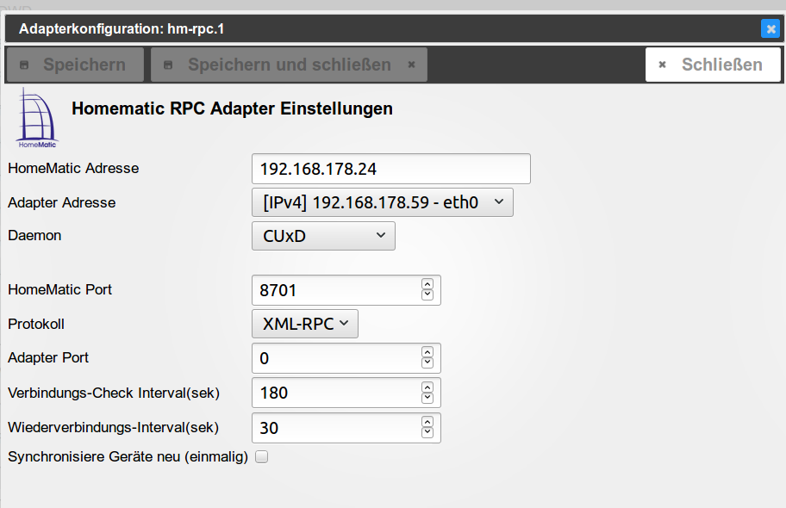Click the Speichern save button

tap(74, 65)
